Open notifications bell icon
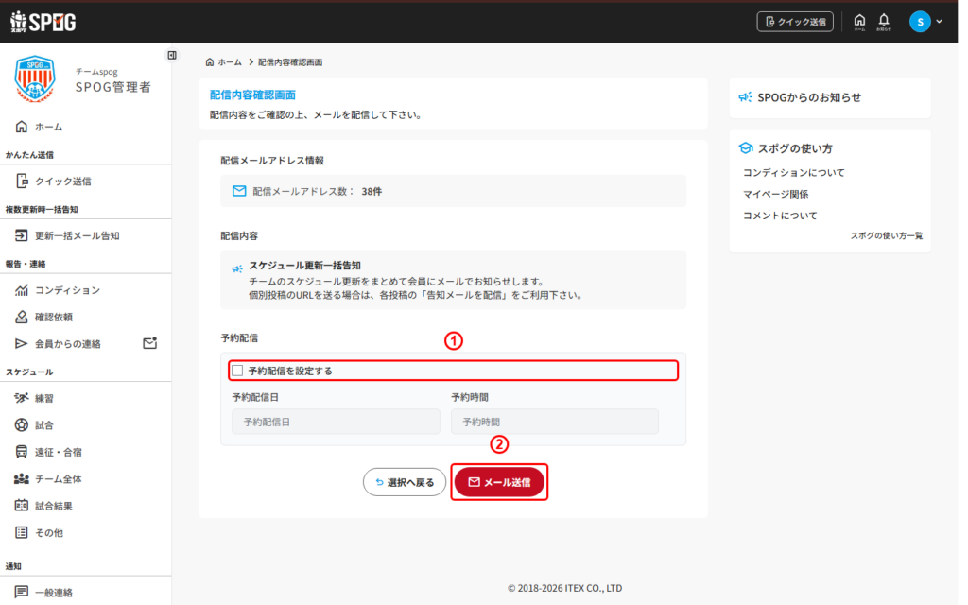The height and width of the screenshot is (605, 968). point(884,22)
